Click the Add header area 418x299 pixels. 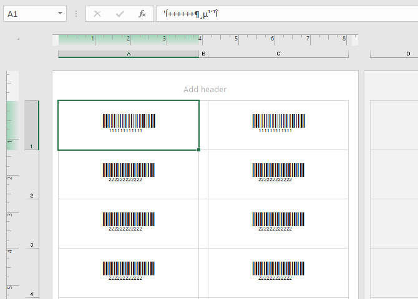(x=205, y=90)
